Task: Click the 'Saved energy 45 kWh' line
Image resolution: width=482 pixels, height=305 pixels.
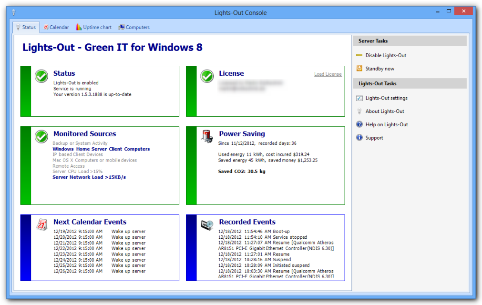Action: point(268,160)
